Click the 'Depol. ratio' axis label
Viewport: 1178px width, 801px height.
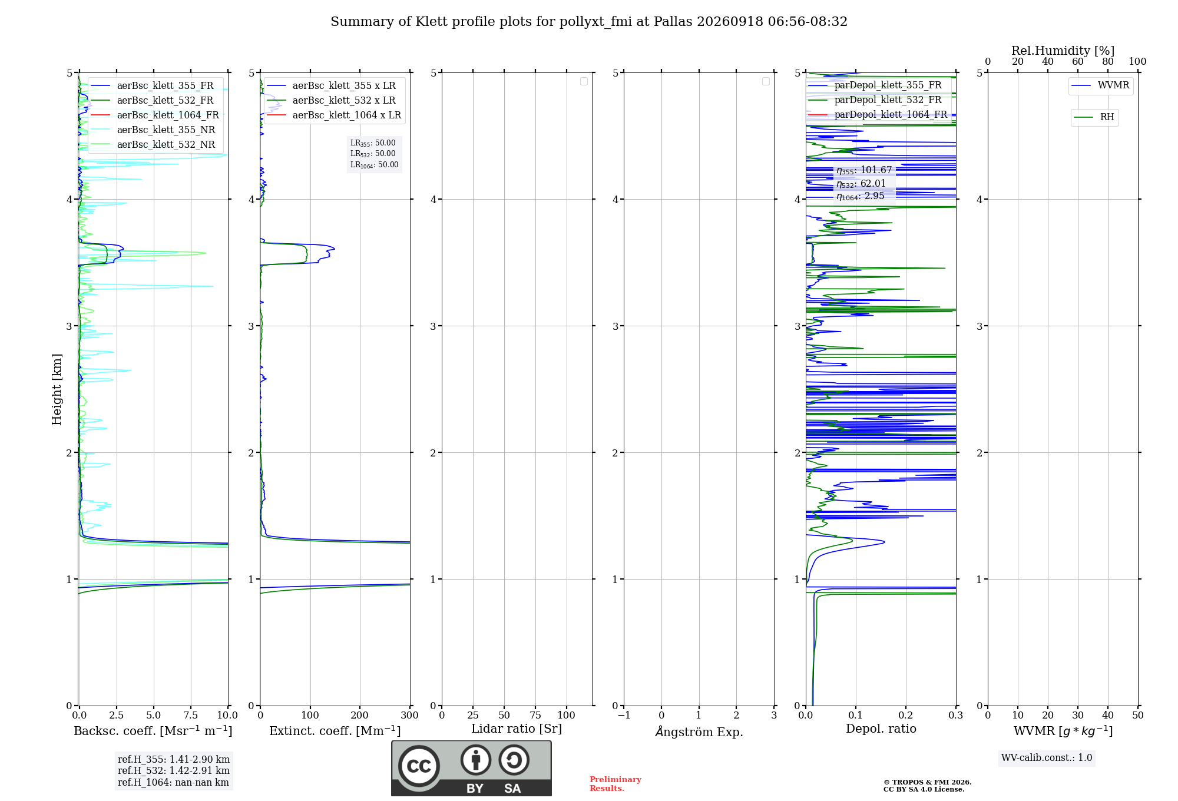coord(881,729)
